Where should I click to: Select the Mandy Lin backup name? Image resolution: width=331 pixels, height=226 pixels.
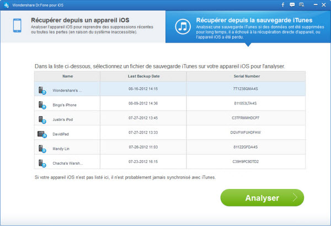61,149
